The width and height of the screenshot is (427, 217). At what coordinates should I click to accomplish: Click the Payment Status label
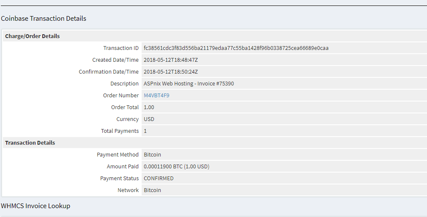[119, 178]
